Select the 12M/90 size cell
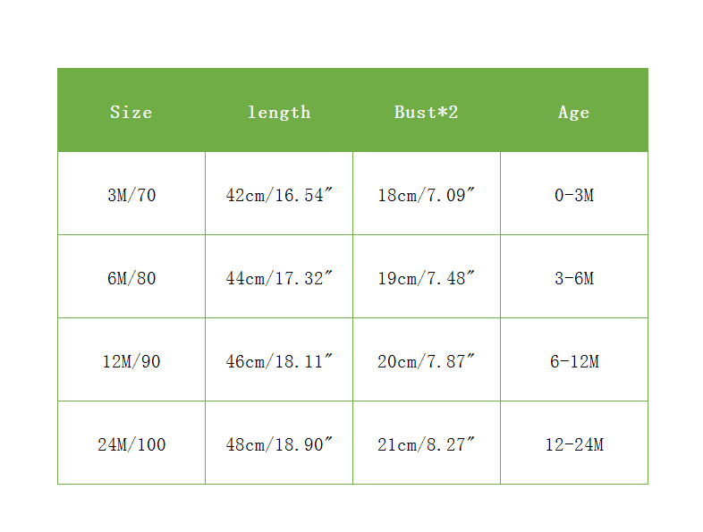Screen dimensions: 703x532 [131, 361]
